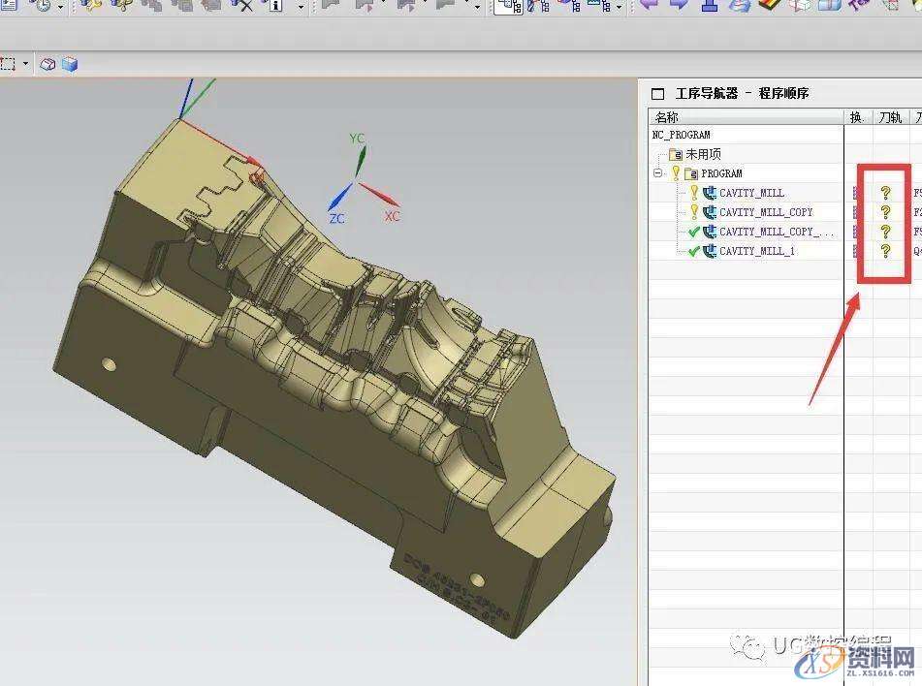Open the rectangle selection dropdown arrow
The width and height of the screenshot is (922, 686).
coord(26,65)
